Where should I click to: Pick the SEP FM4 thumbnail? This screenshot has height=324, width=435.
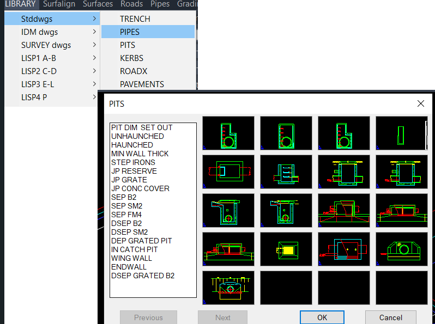(344, 210)
